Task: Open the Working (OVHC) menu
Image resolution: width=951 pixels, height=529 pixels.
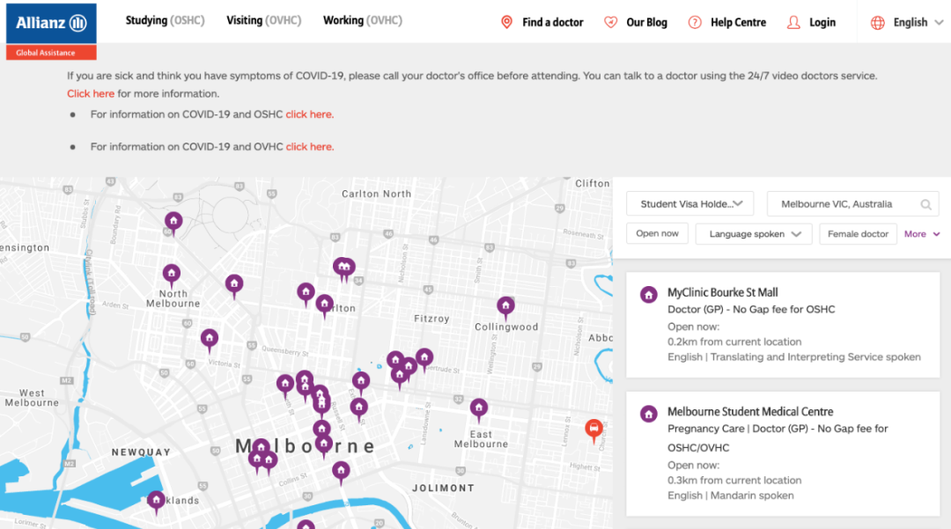Action: 363,20
